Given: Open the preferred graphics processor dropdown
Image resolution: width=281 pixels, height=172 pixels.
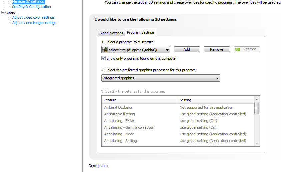Looking at the screenshot, I should click(x=217, y=78).
